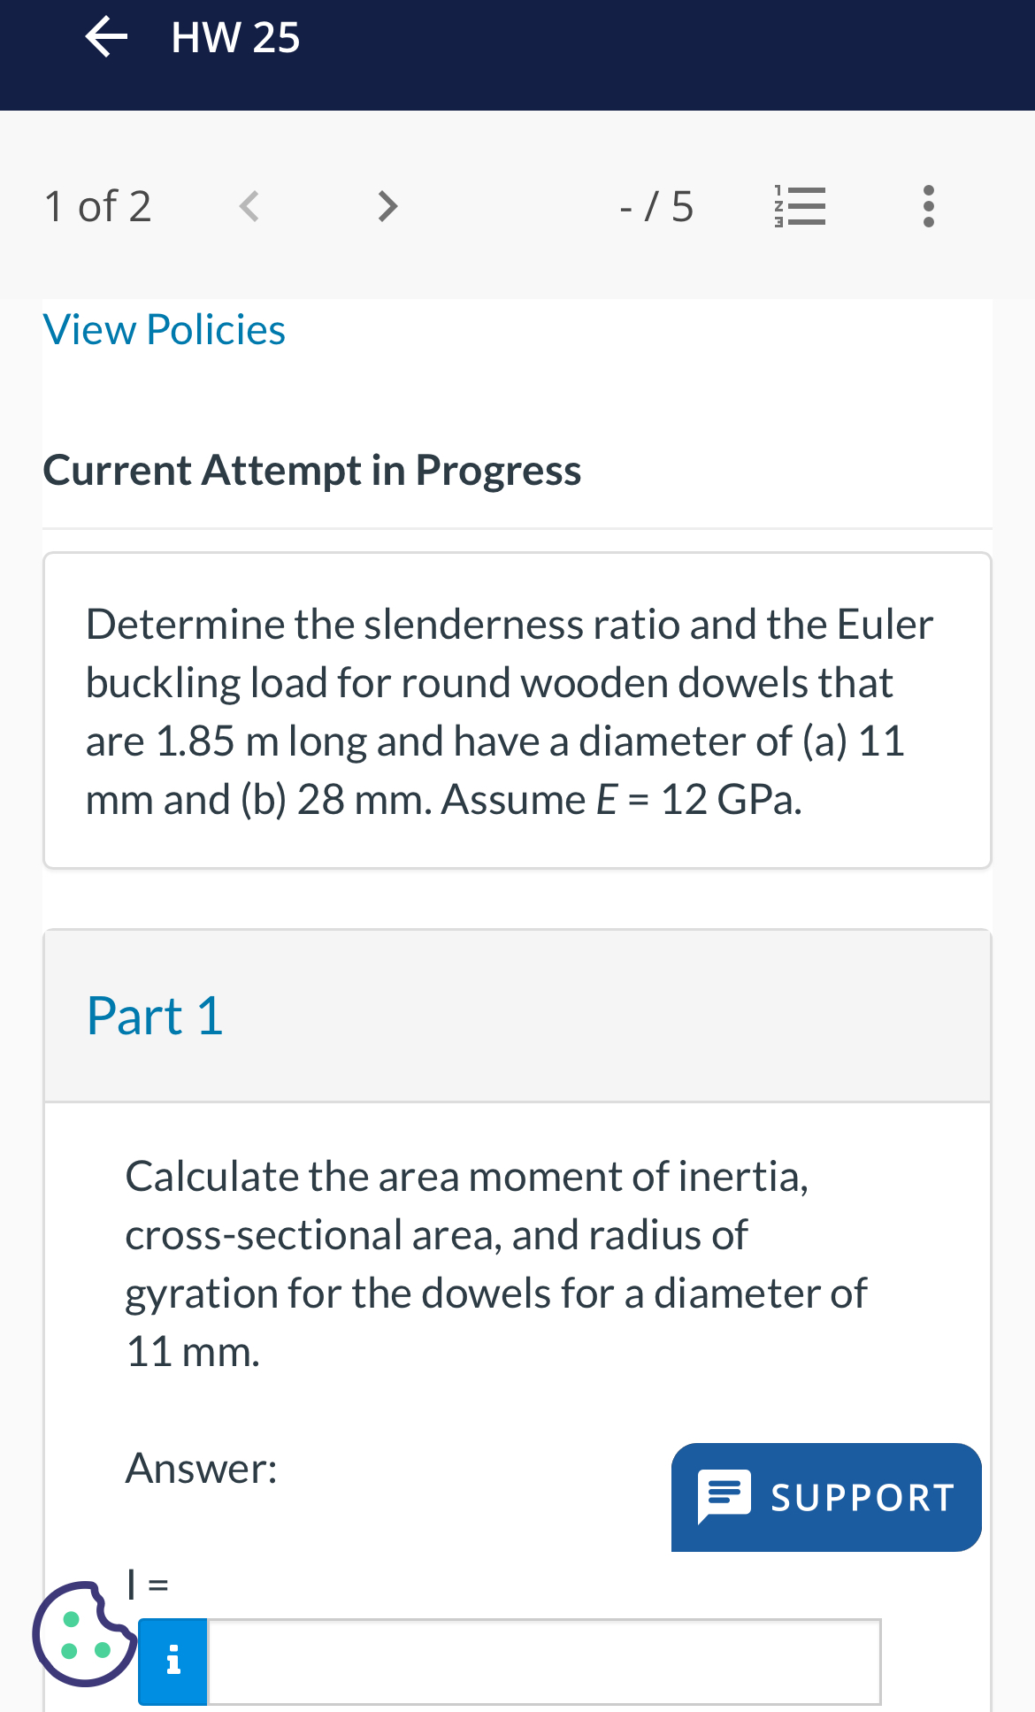
Task: Click the 1 of 2 page indicator
Action: point(97,204)
